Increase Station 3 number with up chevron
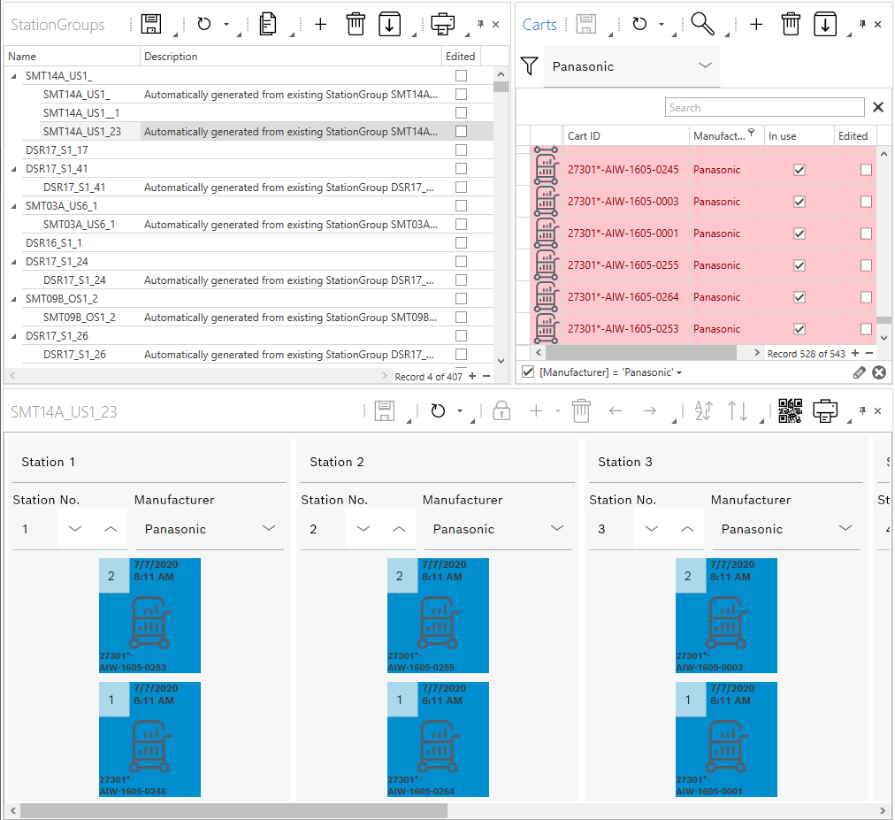 tap(687, 529)
